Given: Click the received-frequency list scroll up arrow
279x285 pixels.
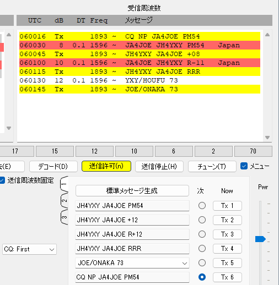Looking at the screenshot, I should tap(267, 35).
